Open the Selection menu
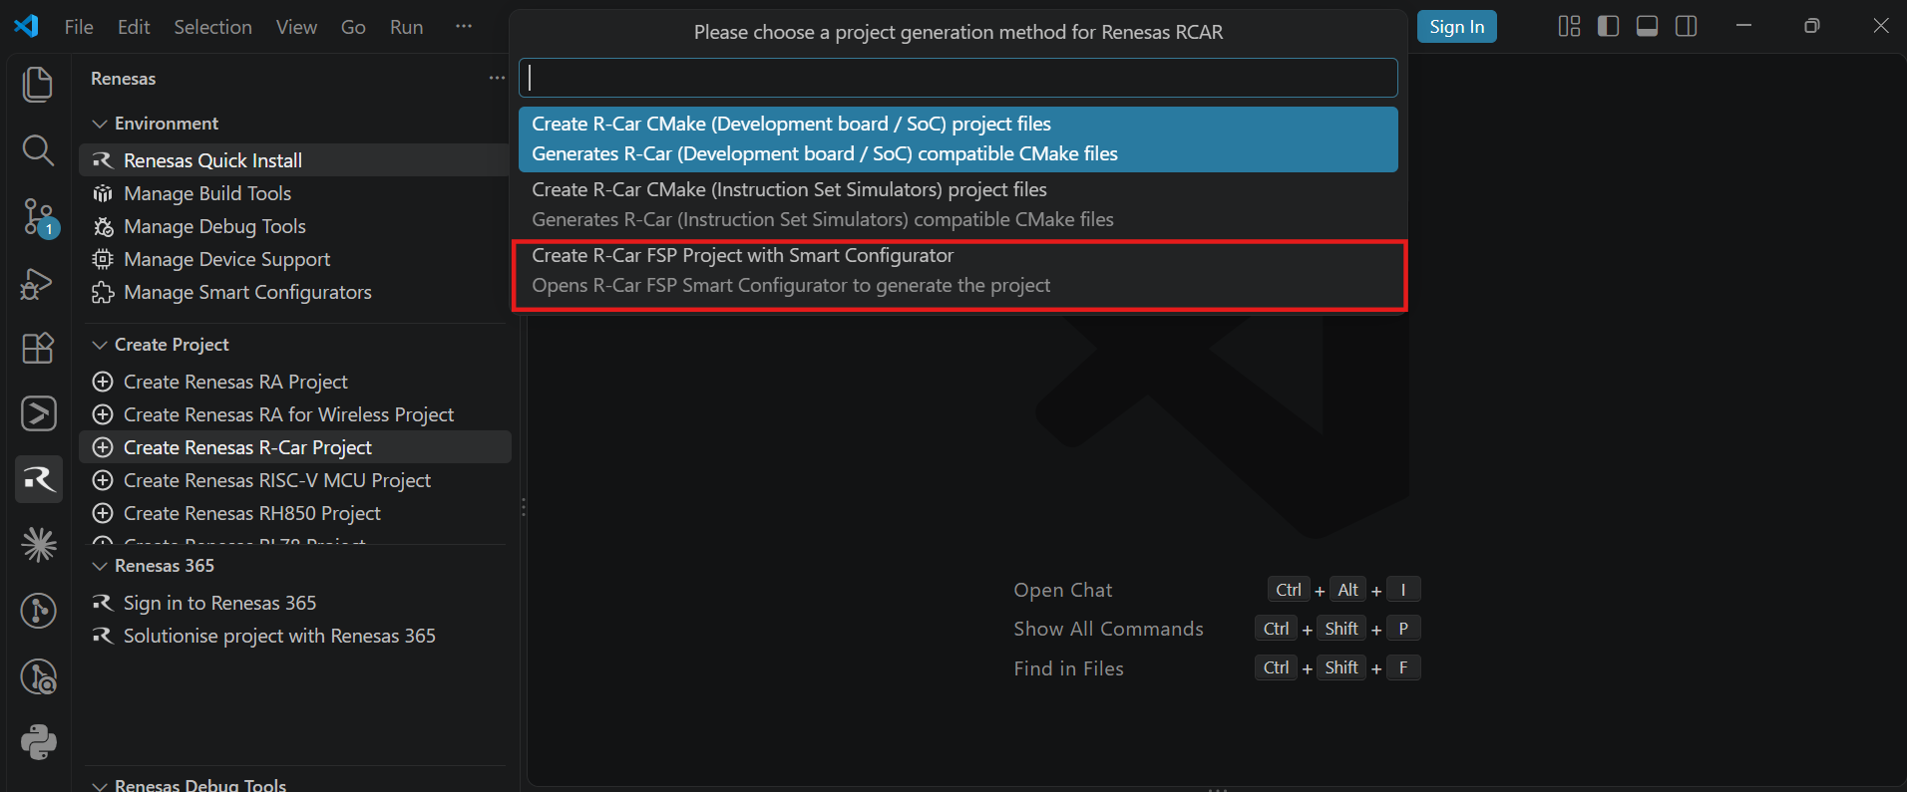This screenshot has height=792, width=1907. (x=212, y=27)
